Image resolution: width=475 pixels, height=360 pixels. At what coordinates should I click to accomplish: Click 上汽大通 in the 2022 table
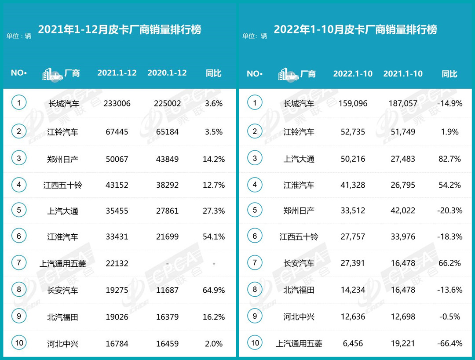(x=299, y=159)
